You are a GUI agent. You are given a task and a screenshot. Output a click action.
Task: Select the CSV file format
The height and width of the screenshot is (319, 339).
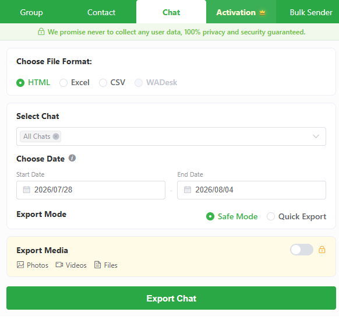pos(112,83)
